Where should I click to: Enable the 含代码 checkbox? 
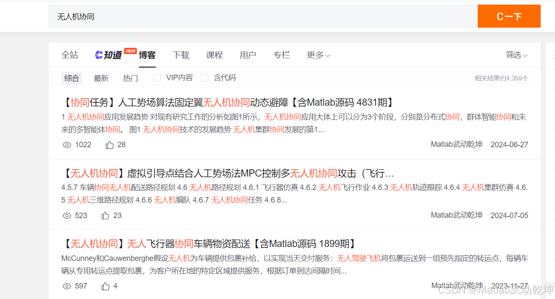tap(204, 78)
